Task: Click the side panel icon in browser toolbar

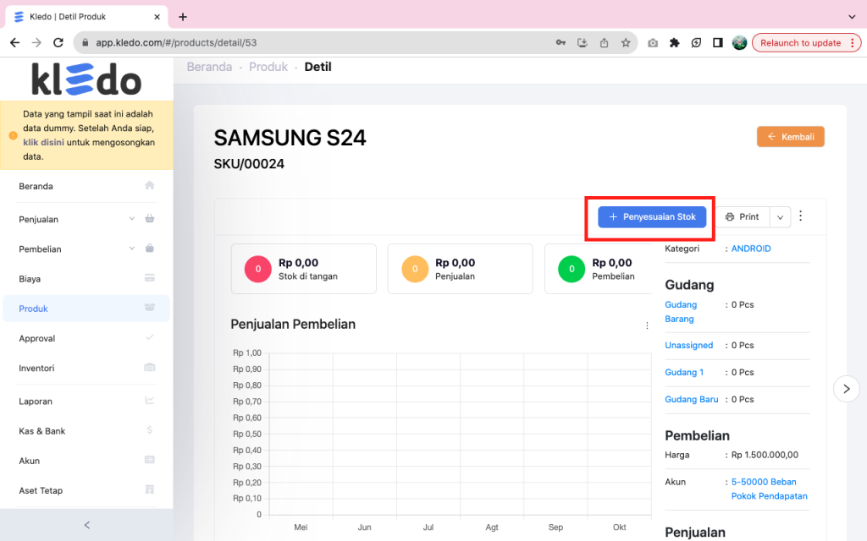Action: (718, 42)
